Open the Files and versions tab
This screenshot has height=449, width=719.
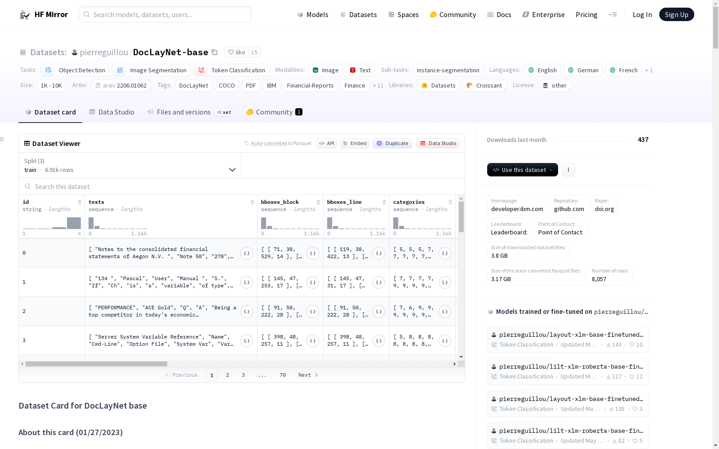coord(190,112)
